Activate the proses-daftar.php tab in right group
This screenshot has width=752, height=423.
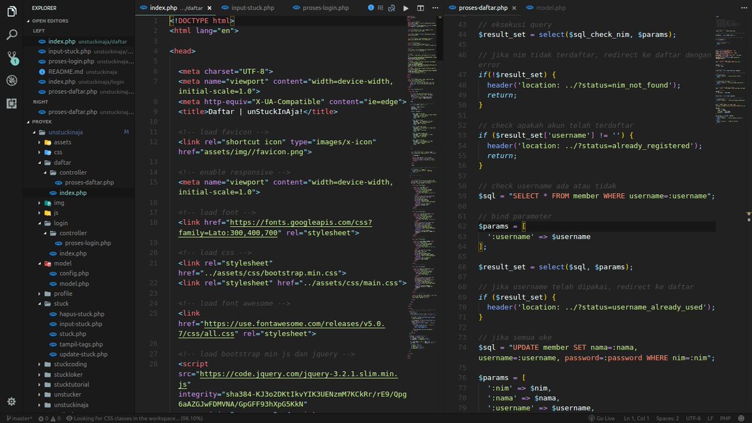click(x=483, y=8)
